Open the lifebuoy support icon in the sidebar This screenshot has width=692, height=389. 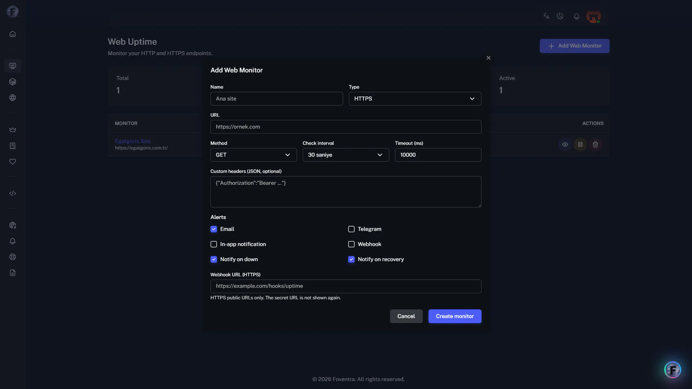[x=13, y=257]
